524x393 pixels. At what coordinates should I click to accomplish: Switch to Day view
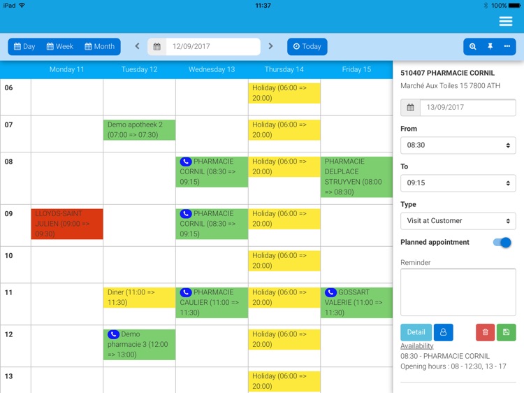tap(24, 46)
